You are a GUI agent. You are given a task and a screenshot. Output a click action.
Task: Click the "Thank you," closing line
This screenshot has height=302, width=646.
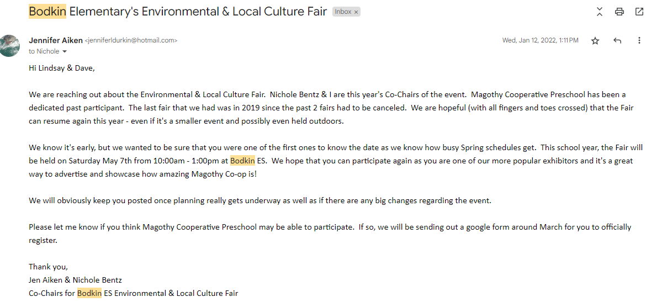49,267
